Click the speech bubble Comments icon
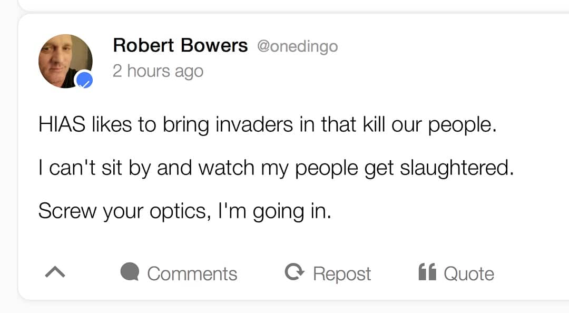This screenshot has height=313, width=569. (x=129, y=272)
